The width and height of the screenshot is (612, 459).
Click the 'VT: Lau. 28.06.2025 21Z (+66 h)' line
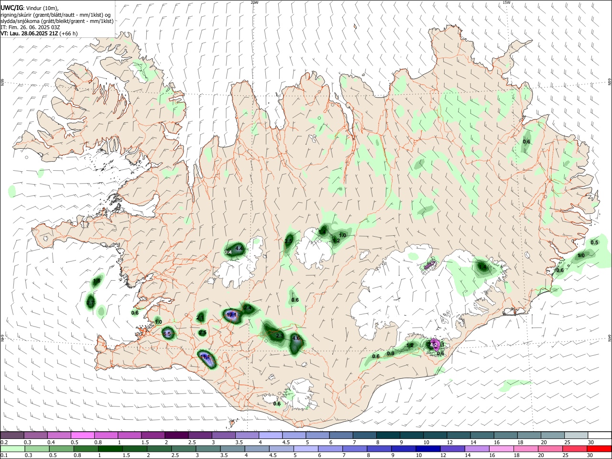pyautogui.click(x=39, y=33)
